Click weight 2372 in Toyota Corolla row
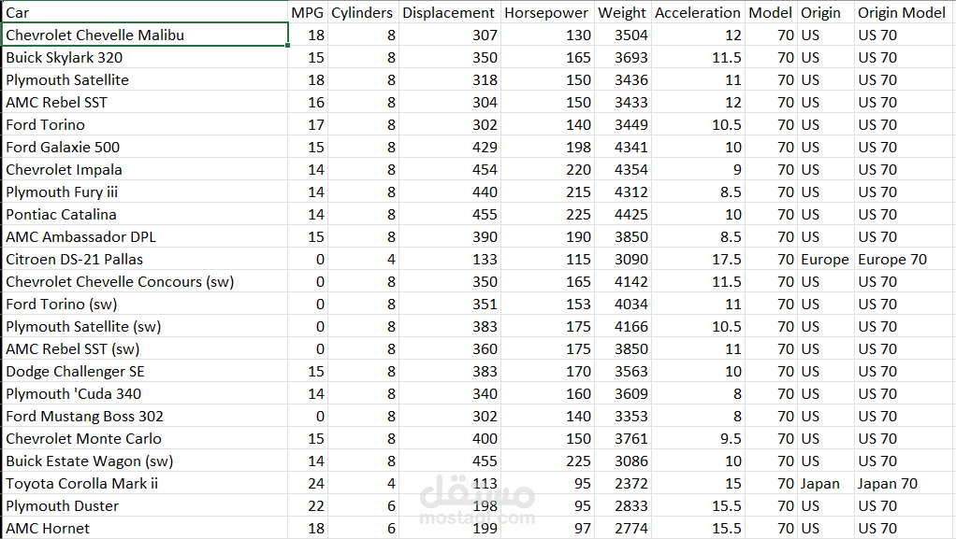 (623, 484)
